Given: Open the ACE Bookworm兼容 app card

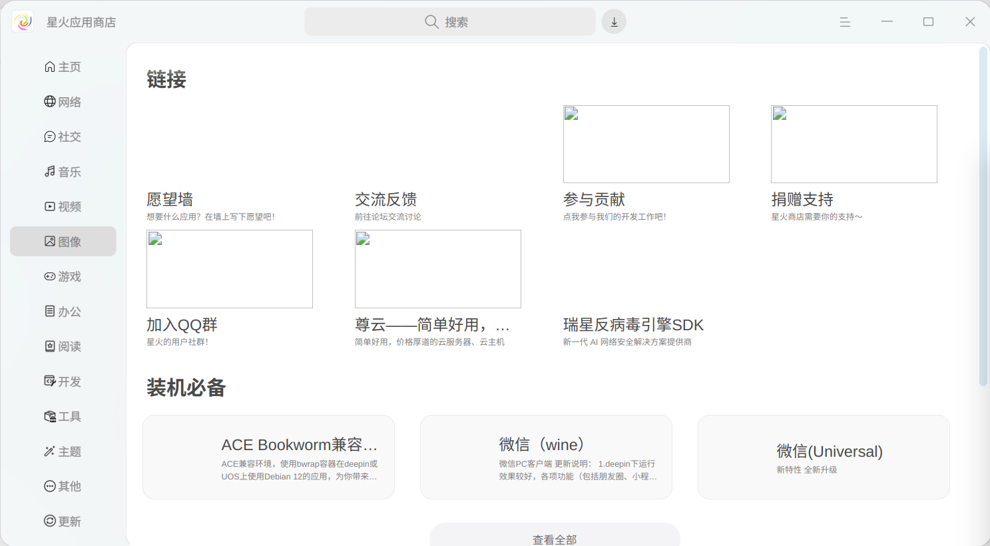Looking at the screenshot, I should [268, 457].
